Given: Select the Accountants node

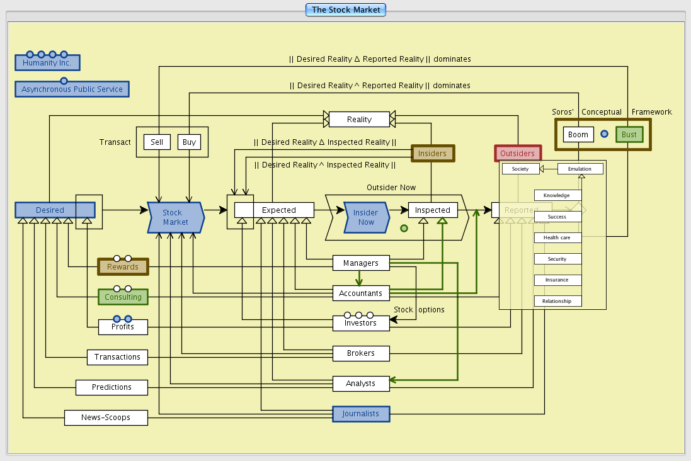Looking at the screenshot, I should point(361,293).
